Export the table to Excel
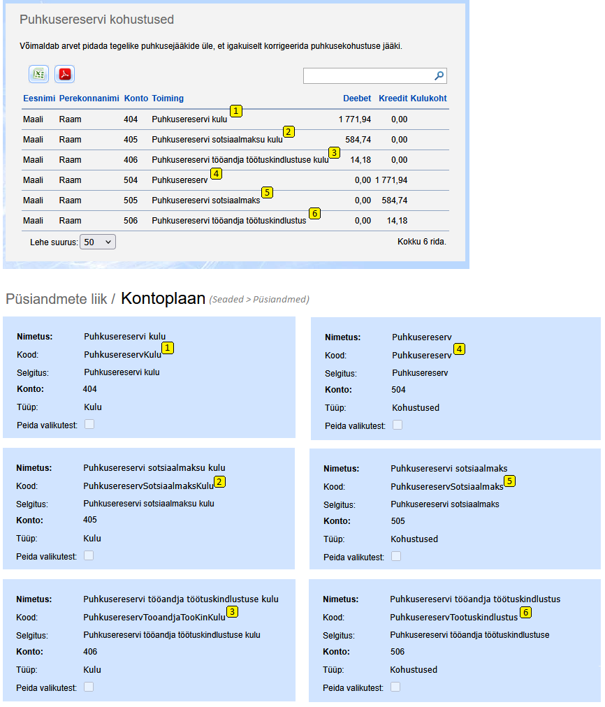This screenshot has width=605, height=707. (38, 74)
